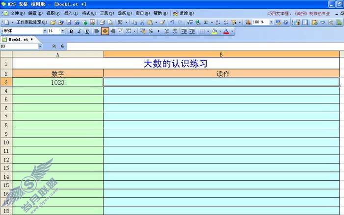Click the print preview icon

pos(110,22)
